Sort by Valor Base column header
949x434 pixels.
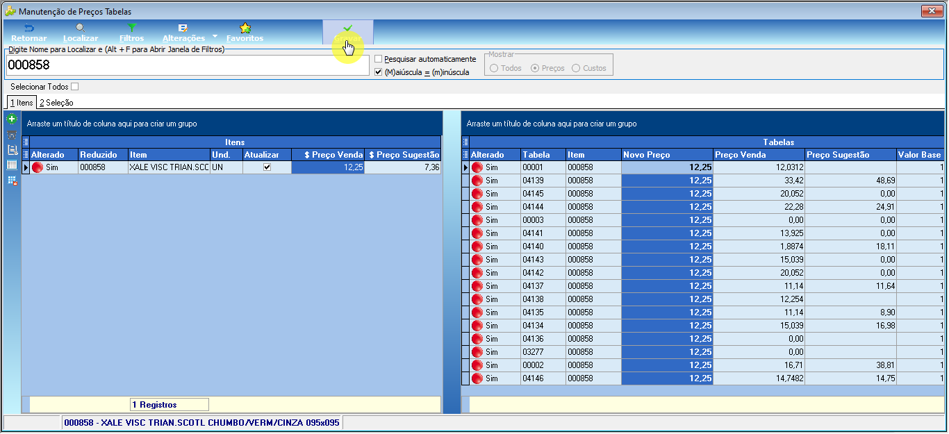coord(920,155)
